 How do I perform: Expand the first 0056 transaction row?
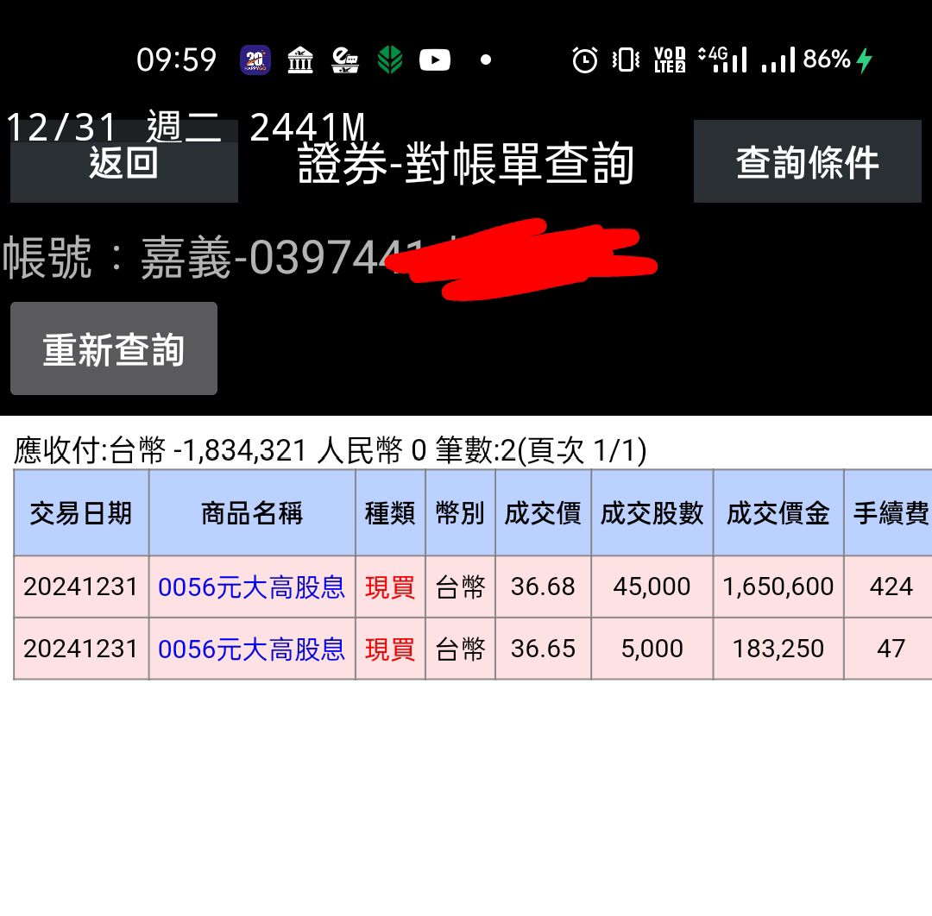click(466, 586)
